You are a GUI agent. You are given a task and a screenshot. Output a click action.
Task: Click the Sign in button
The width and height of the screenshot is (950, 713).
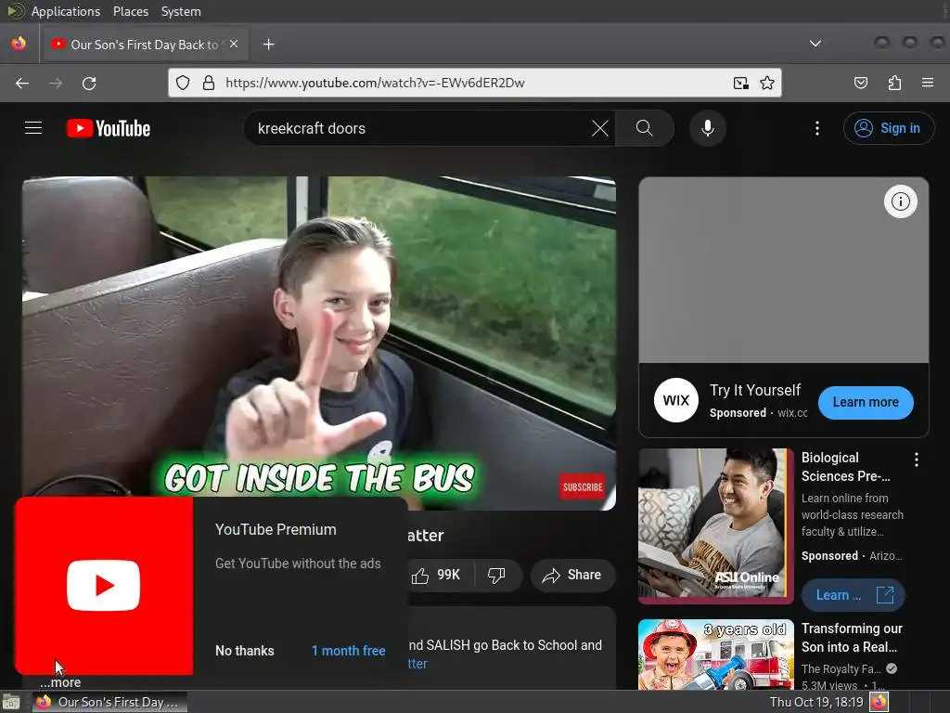click(x=888, y=128)
